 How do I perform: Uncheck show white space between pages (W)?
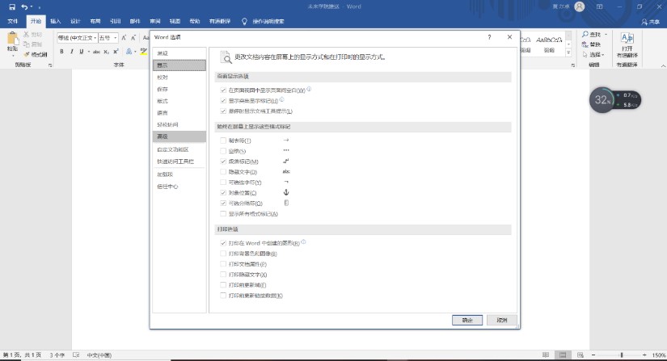pos(223,90)
